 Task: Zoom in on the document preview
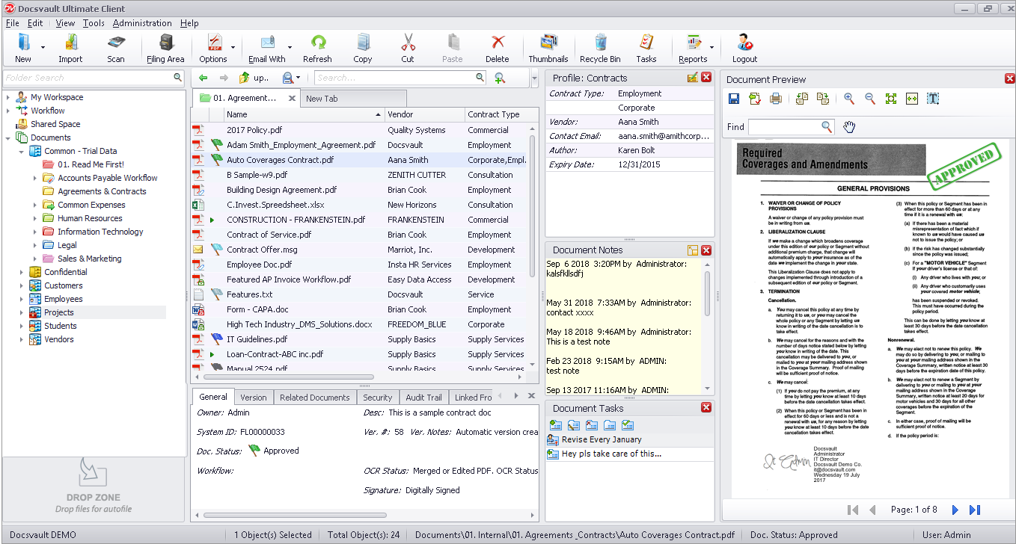(849, 99)
